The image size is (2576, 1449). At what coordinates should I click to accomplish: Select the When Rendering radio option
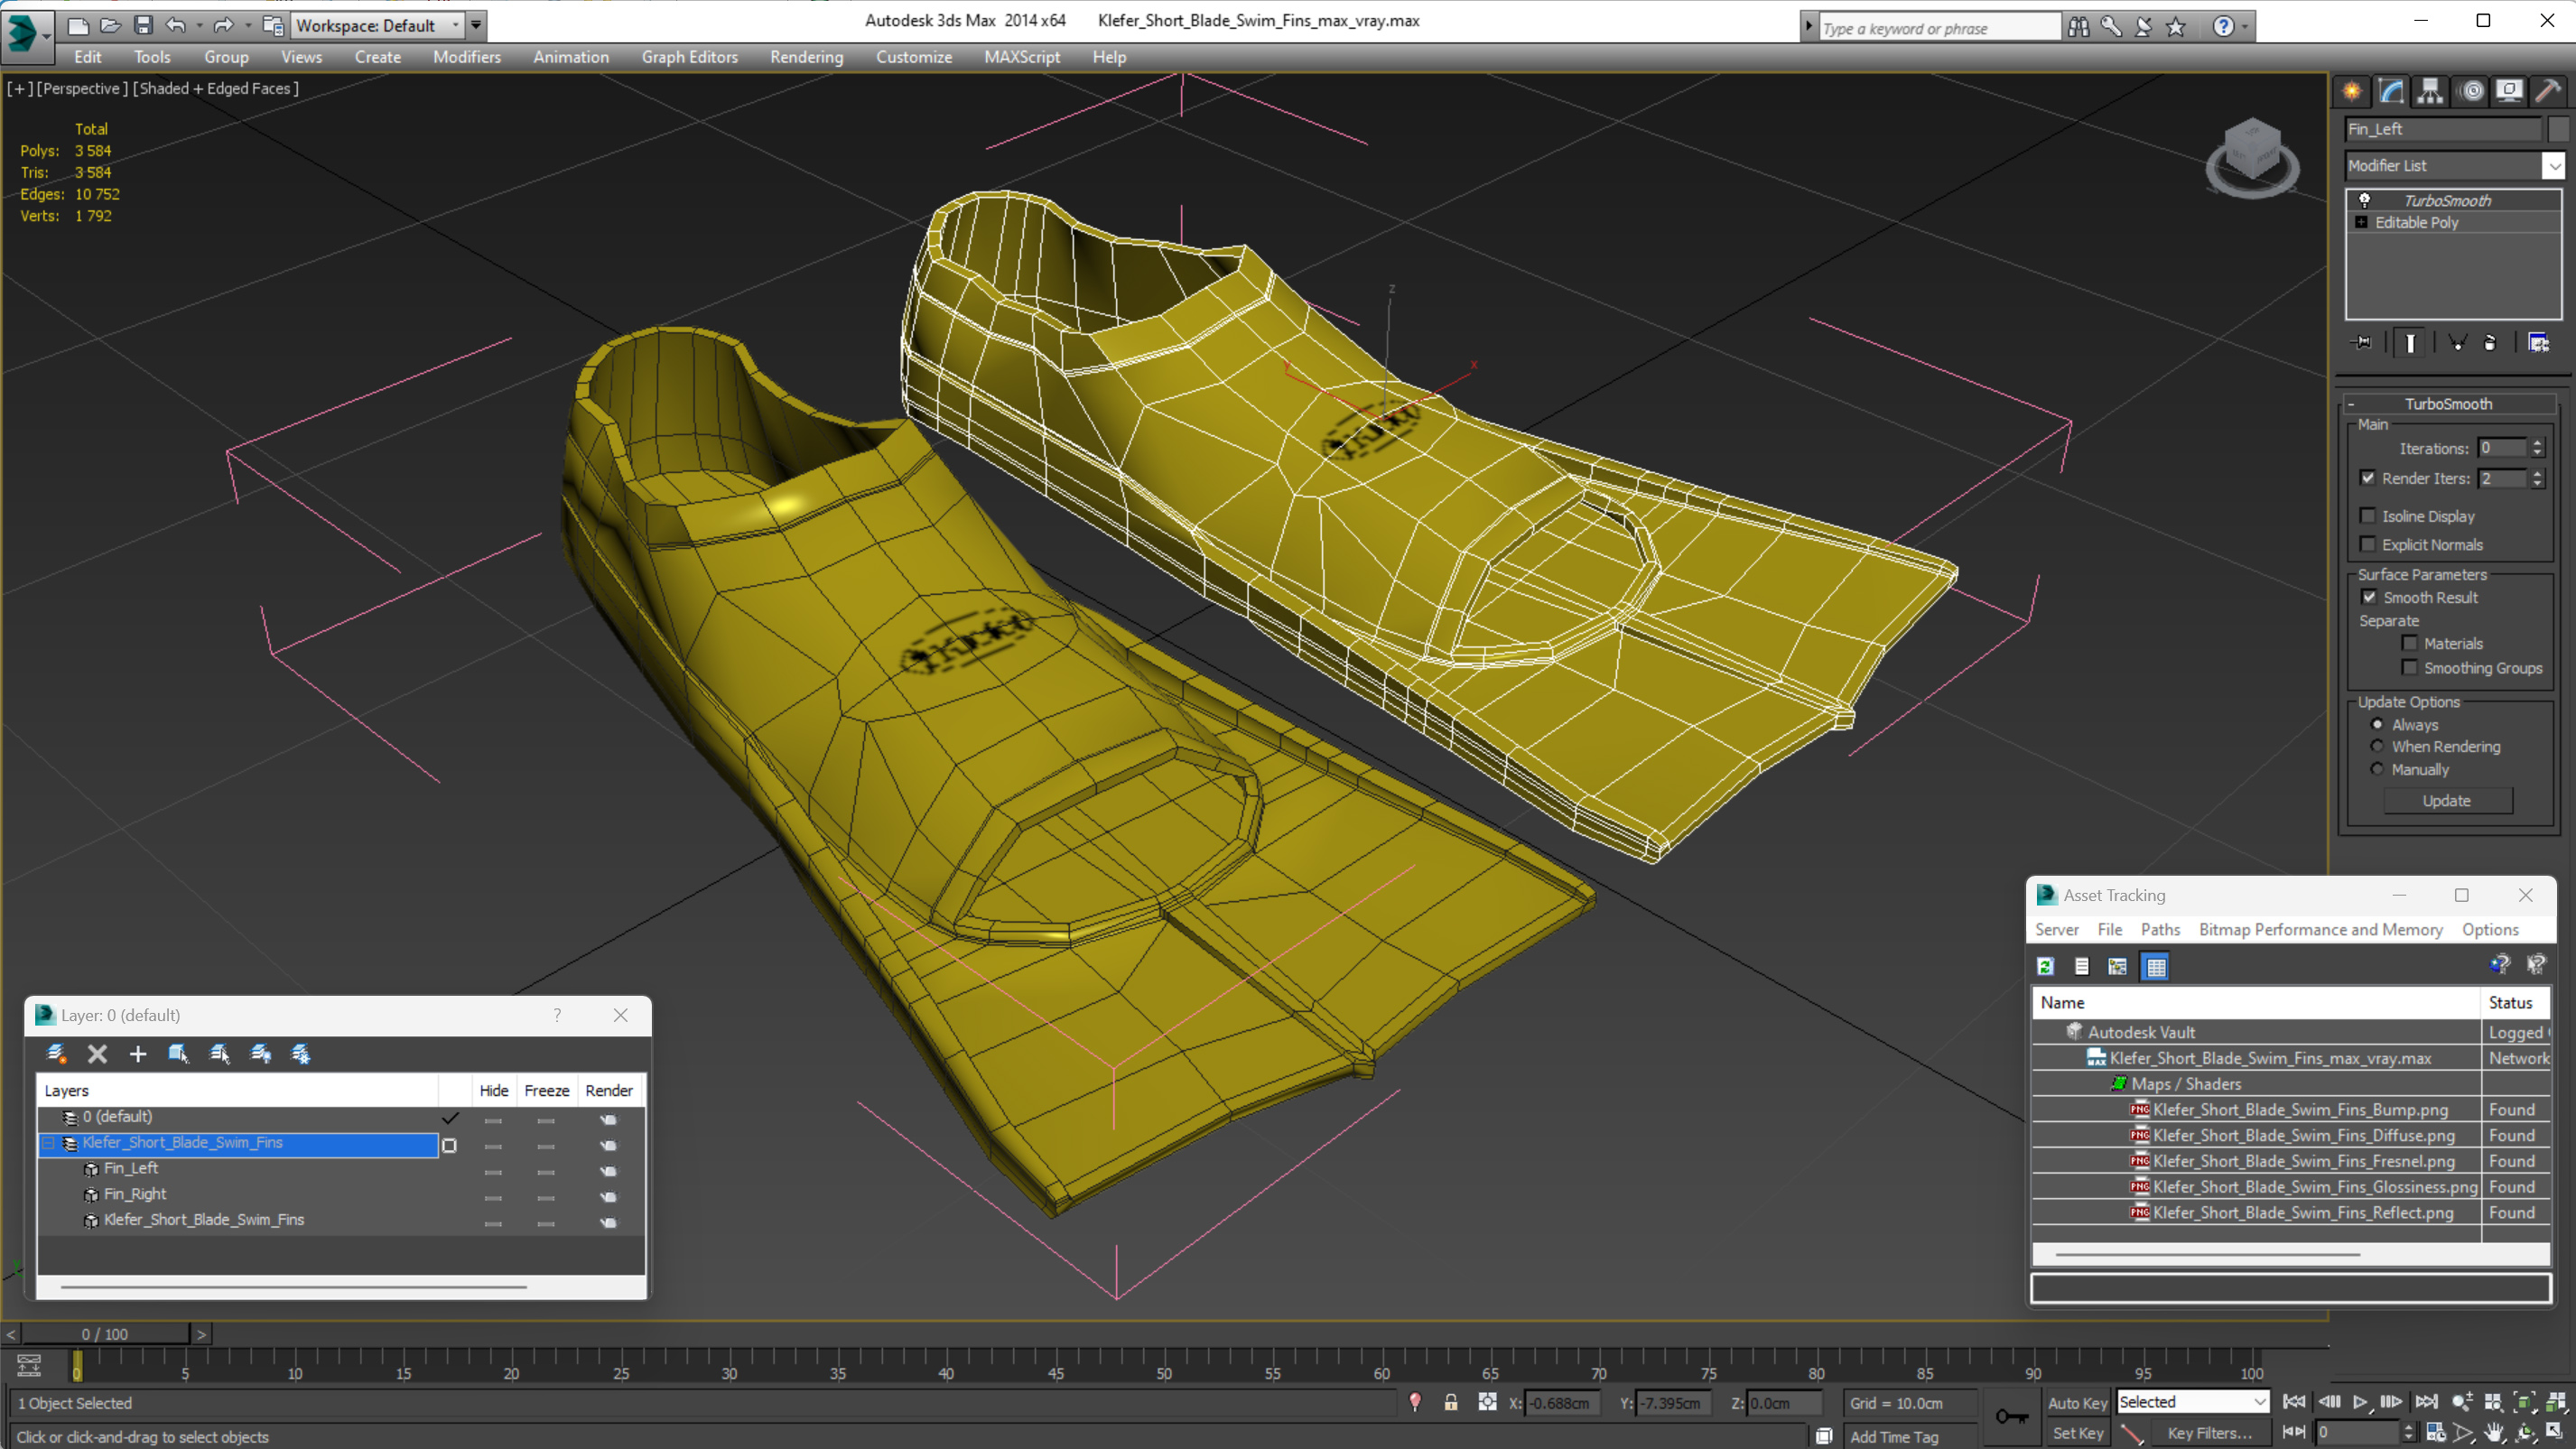2377,746
